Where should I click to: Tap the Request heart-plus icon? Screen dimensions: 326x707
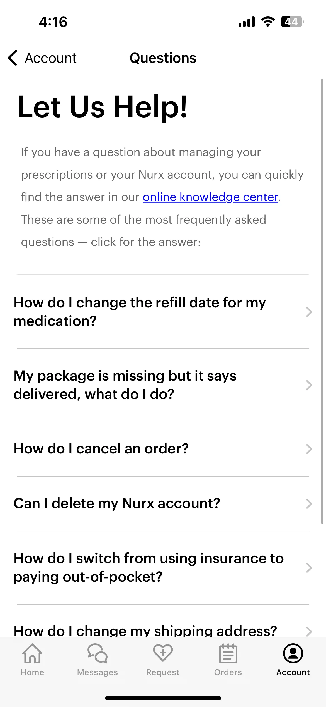click(163, 653)
